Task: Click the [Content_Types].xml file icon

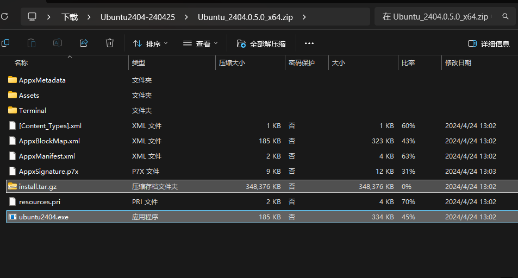Action: point(13,125)
